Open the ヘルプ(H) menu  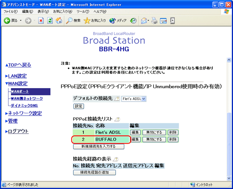[x=100, y=11]
